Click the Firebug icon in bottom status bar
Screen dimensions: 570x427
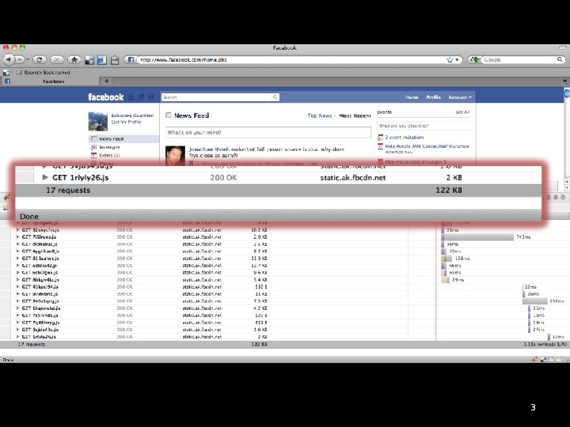point(534,360)
